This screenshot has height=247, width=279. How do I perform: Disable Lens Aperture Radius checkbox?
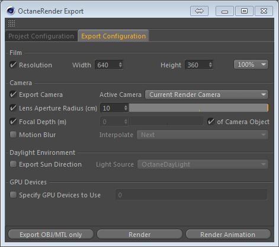click(x=13, y=108)
